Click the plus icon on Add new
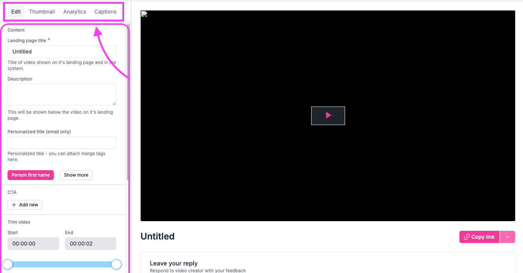The height and width of the screenshot is (273, 523). pos(14,205)
